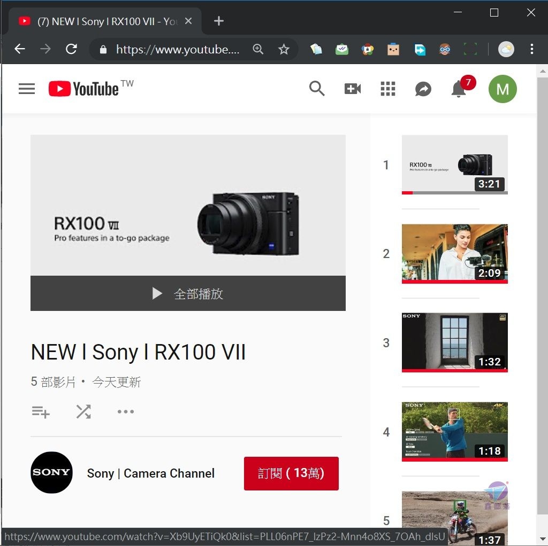The height and width of the screenshot is (546, 548).
Task: Open the YouTube search icon
Action: [317, 89]
